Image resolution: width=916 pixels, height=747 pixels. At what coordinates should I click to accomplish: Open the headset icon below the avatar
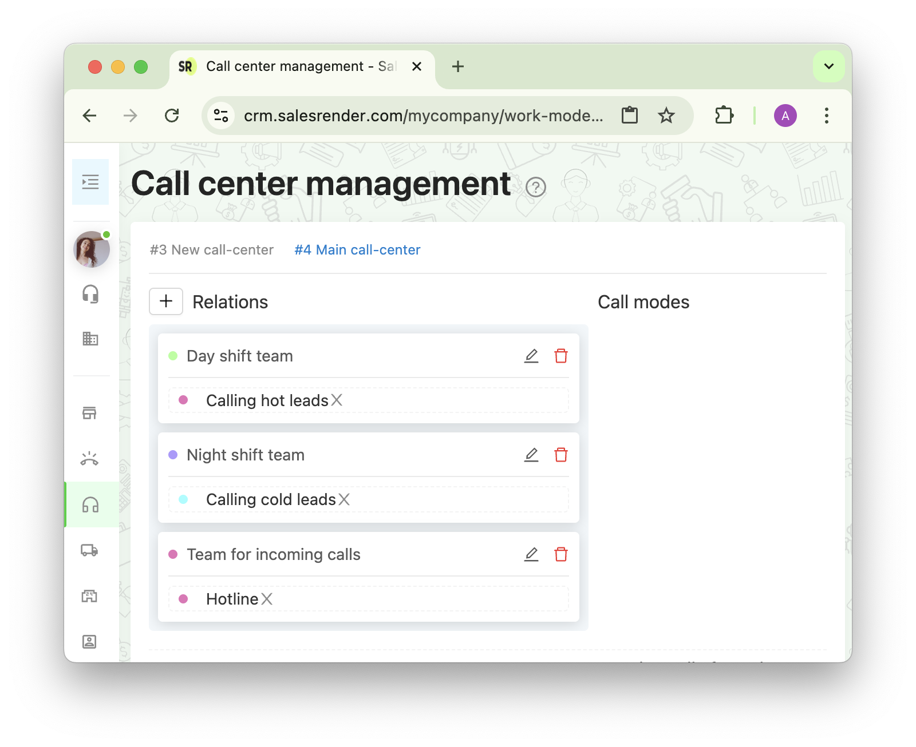[x=90, y=294]
